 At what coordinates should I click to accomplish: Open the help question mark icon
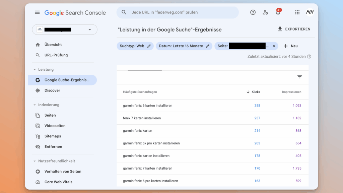tap(253, 12)
